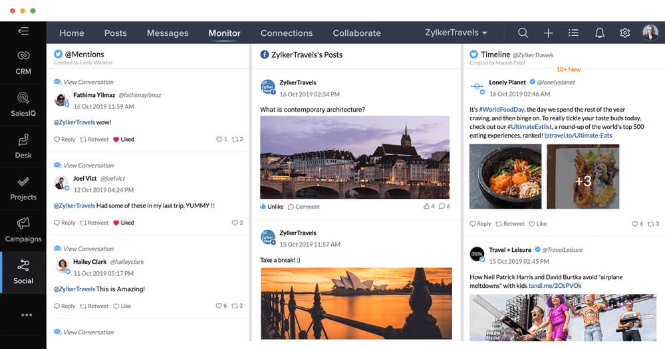This screenshot has width=665, height=349.
Task: Open settings gear in top bar
Action: pyautogui.click(x=624, y=33)
